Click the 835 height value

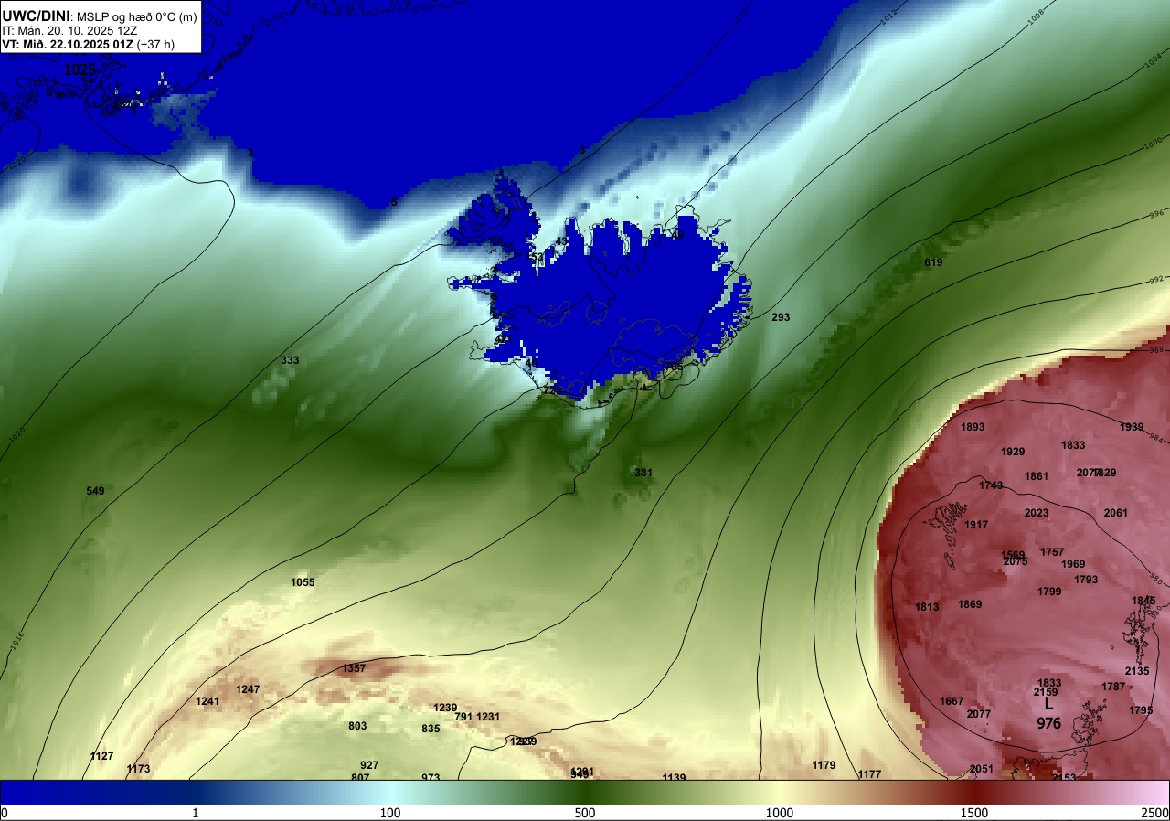[431, 729]
